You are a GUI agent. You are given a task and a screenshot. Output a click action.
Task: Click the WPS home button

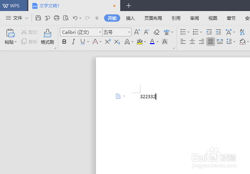click(14, 6)
